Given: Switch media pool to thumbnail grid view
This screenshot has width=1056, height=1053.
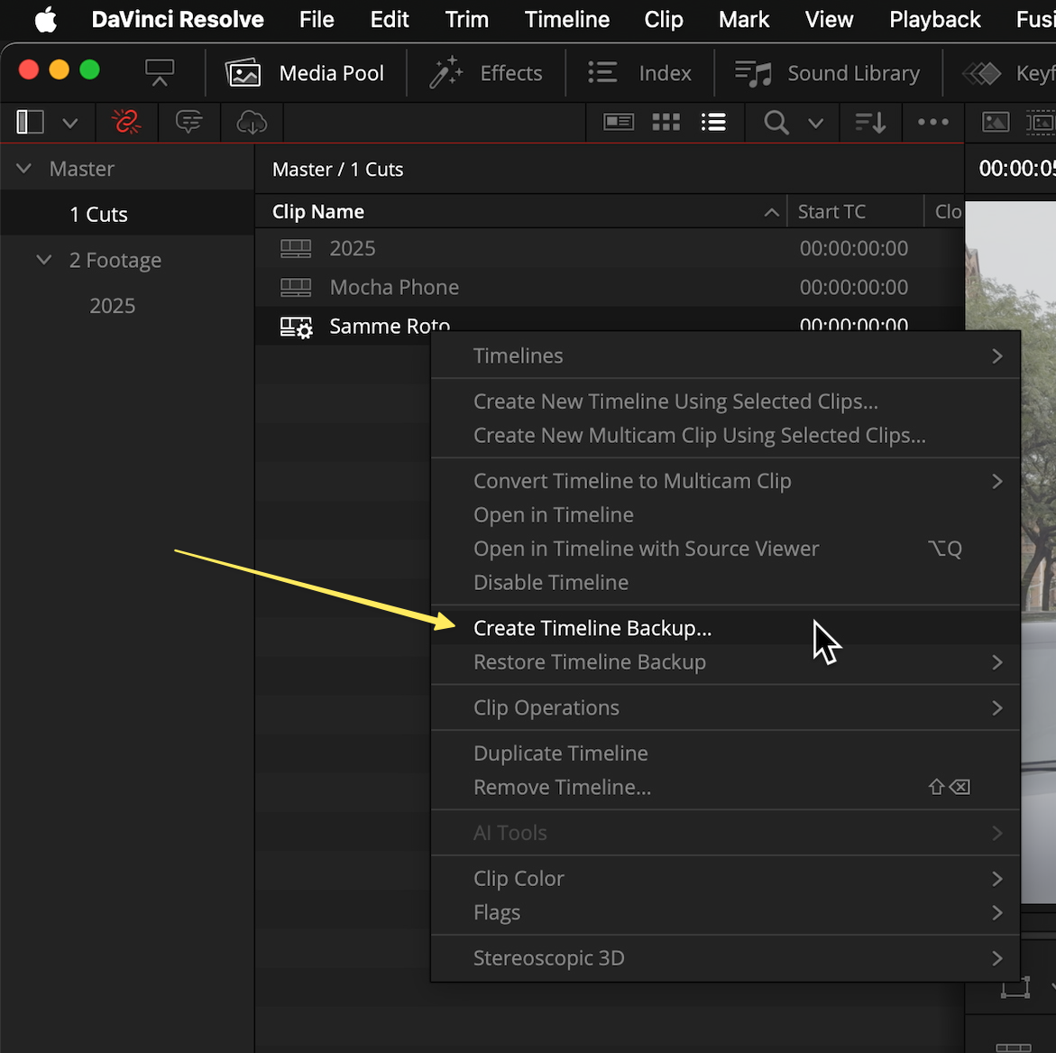Looking at the screenshot, I should coord(666,122).
